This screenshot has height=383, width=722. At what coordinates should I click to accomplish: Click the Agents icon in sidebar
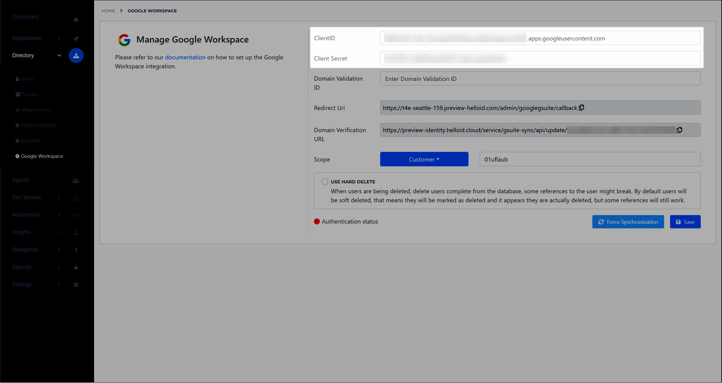pos(76,181)
